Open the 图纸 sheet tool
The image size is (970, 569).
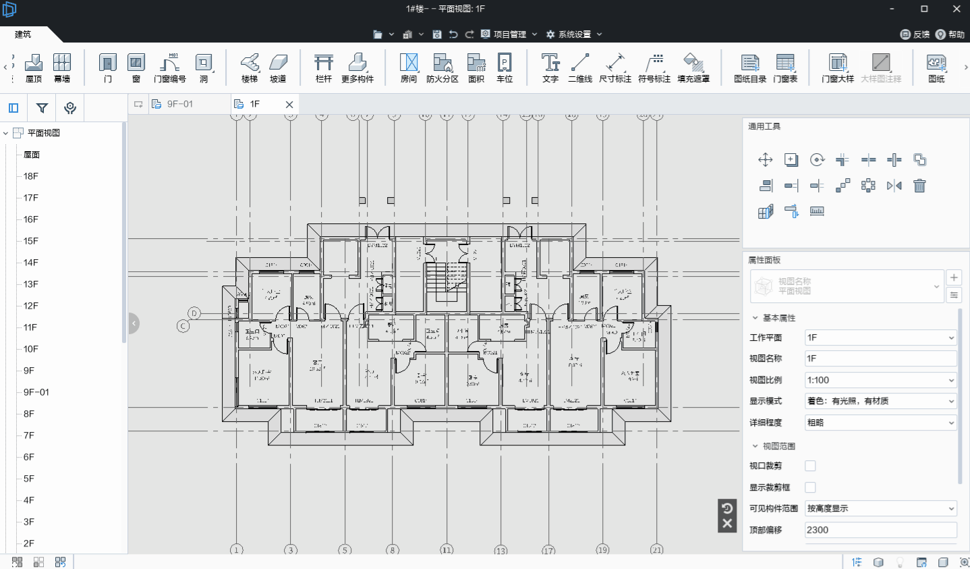pos(936,68)
